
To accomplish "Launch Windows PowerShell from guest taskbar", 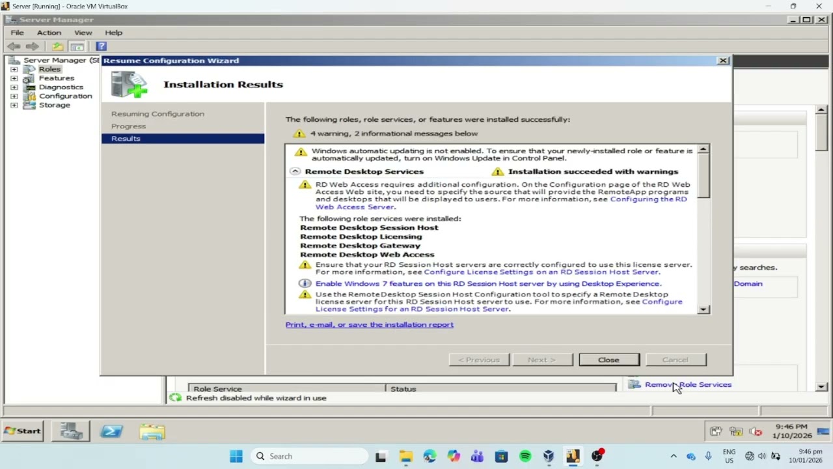I will [x=111, y=431].
